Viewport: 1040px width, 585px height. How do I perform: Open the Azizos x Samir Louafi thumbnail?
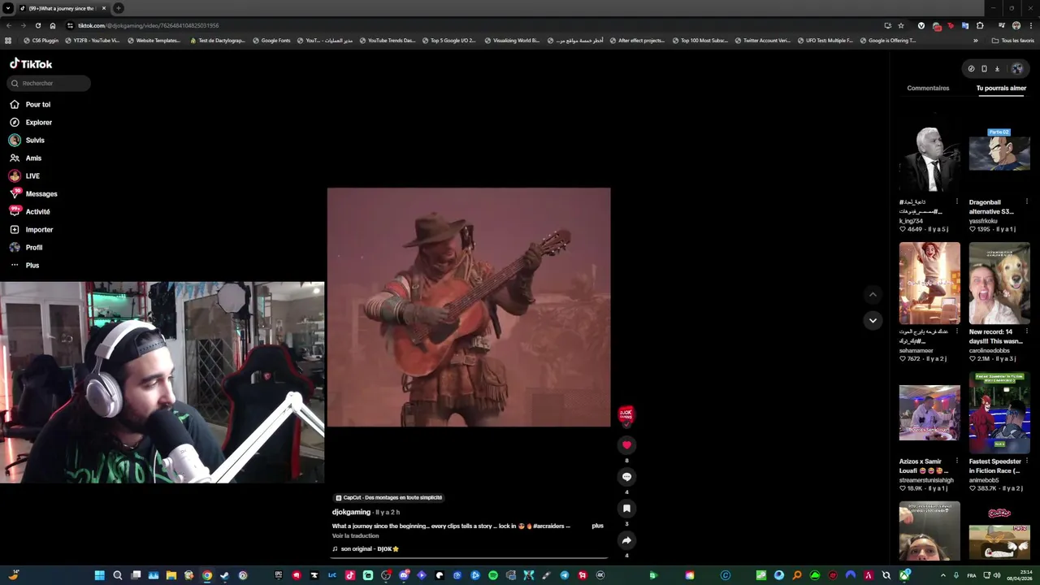pyautogui.click(x=929, y=413)
